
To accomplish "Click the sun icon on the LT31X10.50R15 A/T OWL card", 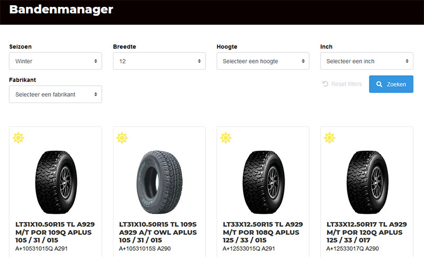I will [122, 138].
